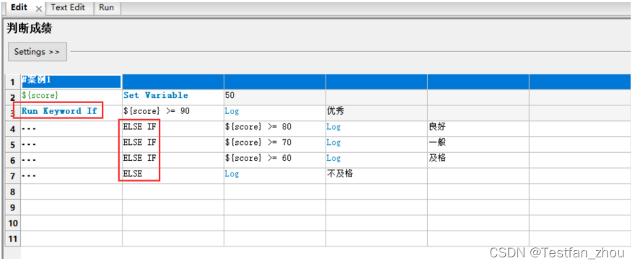
Task: Select the #案例1 comment cell
Action: (x=71, y=81)
